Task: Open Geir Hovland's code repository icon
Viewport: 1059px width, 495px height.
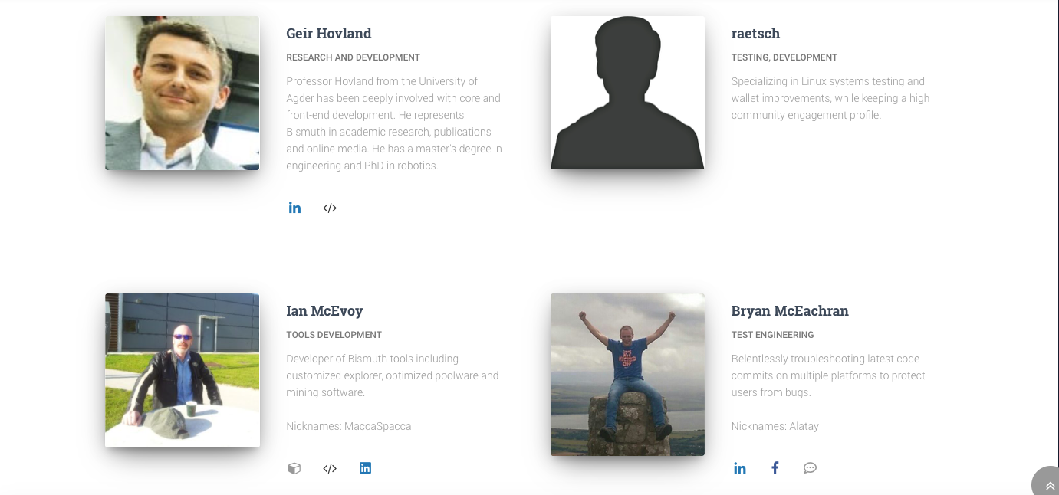Action: point(330,208)
